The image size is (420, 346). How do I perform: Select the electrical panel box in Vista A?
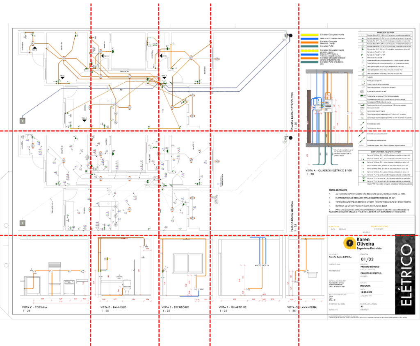328,105
